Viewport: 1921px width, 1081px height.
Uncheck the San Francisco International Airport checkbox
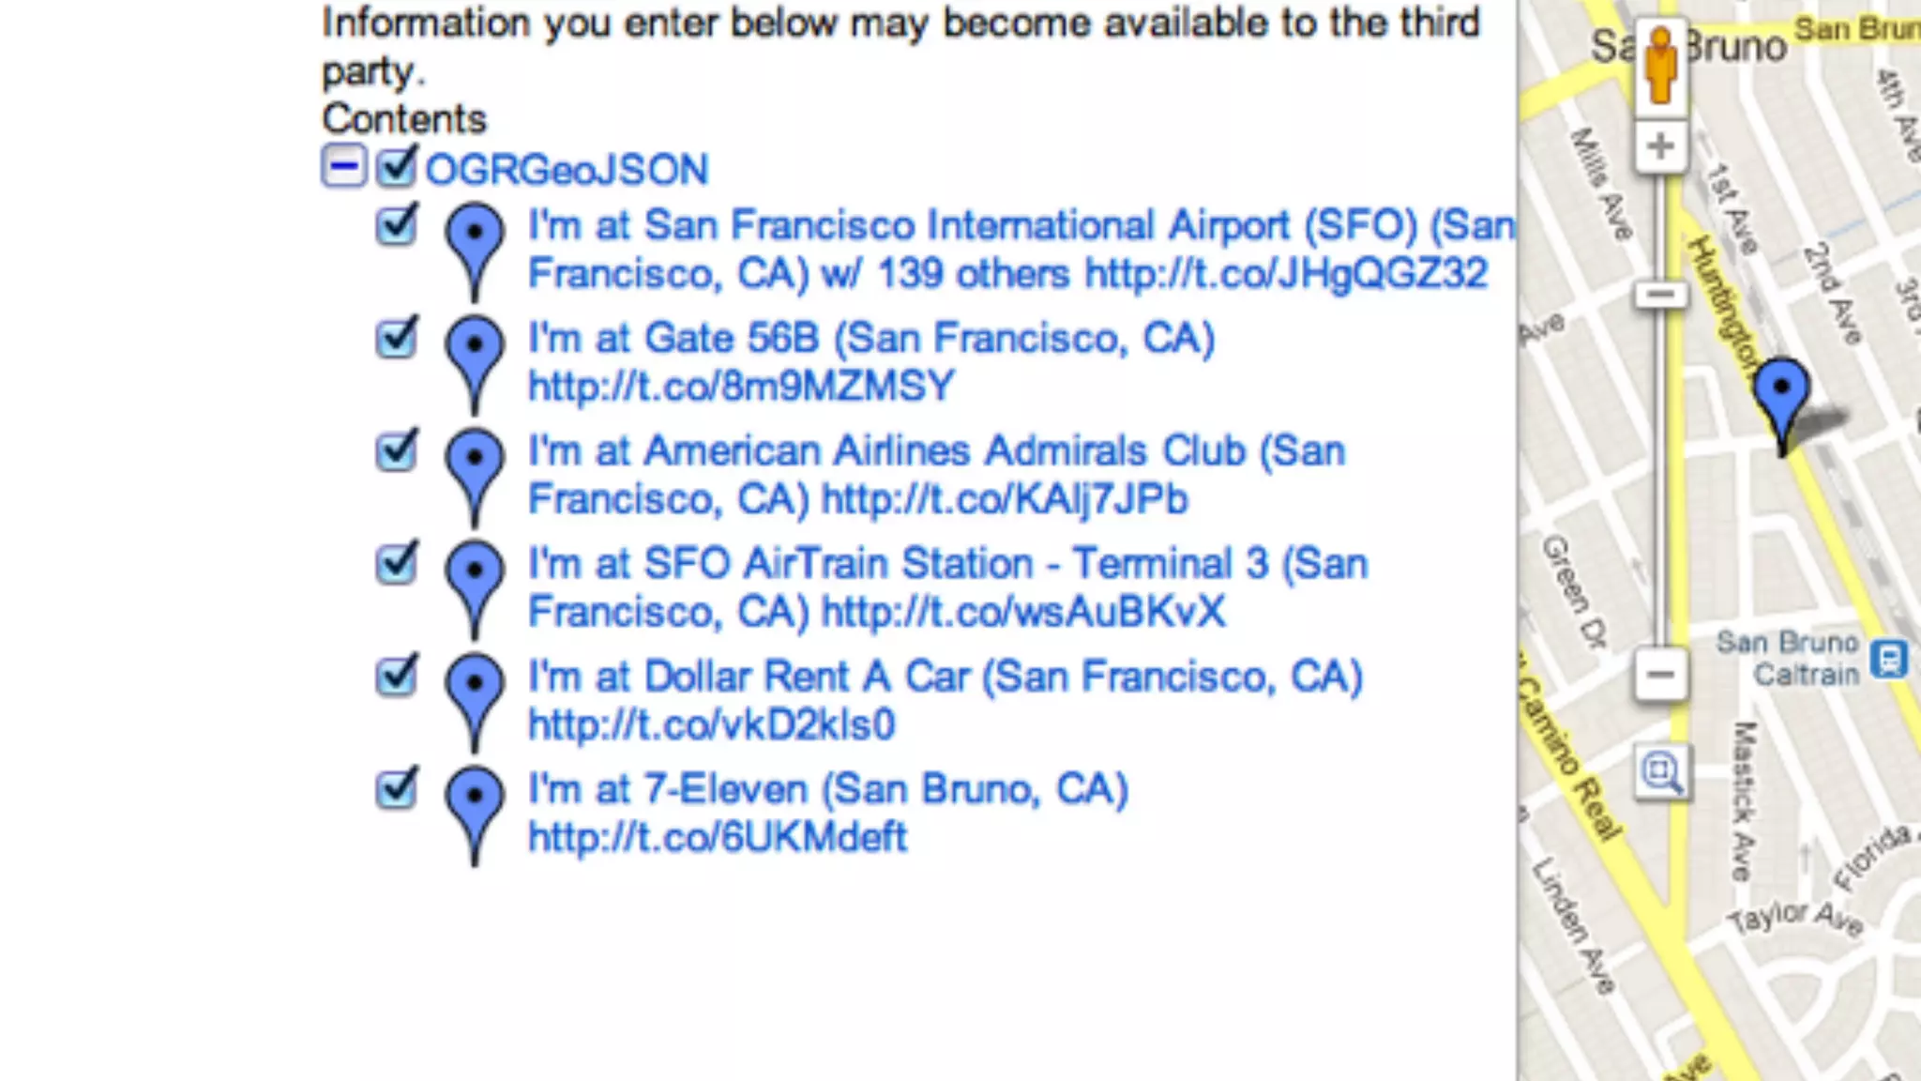coord(396,225)
